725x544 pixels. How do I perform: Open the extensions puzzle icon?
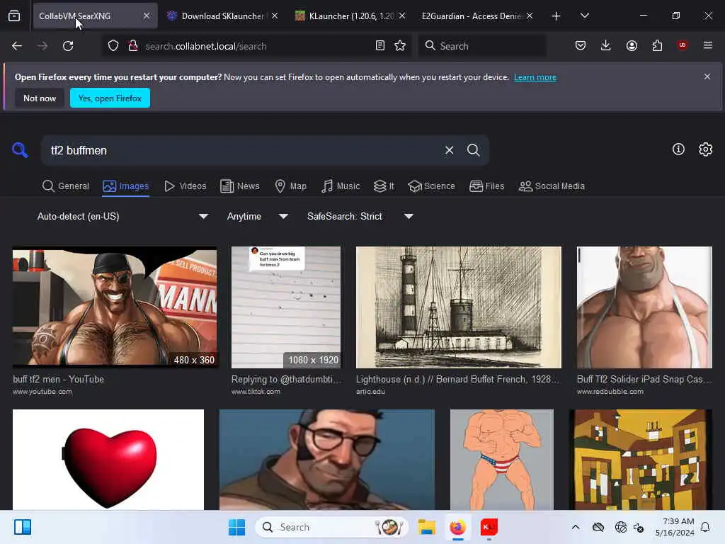pos(657,45)
